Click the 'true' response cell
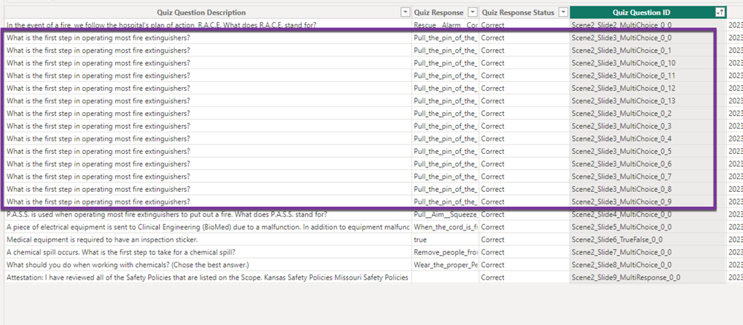Image resolution: width=743 pixels, height=325 pixels. point(445,239)
